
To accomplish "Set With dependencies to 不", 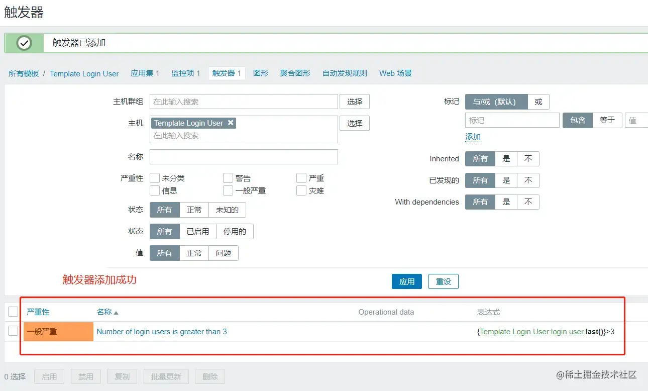I will tap(528, 202).
